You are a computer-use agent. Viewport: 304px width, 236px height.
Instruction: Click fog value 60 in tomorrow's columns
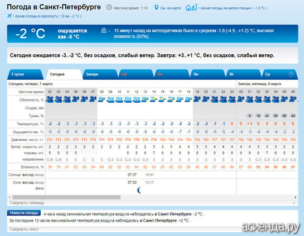point(284,116)
